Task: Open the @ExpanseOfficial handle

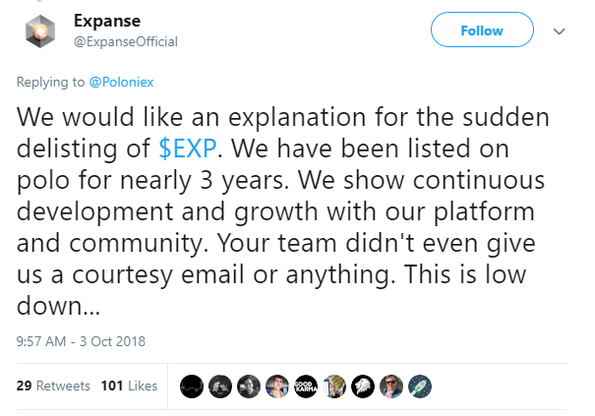Action: (x=126, y=41)
